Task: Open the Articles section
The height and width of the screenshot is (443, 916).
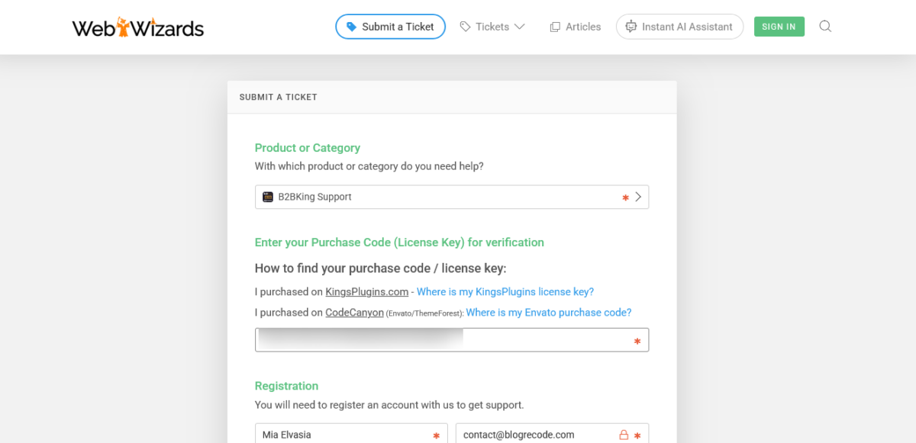Action: pos(576,27)
